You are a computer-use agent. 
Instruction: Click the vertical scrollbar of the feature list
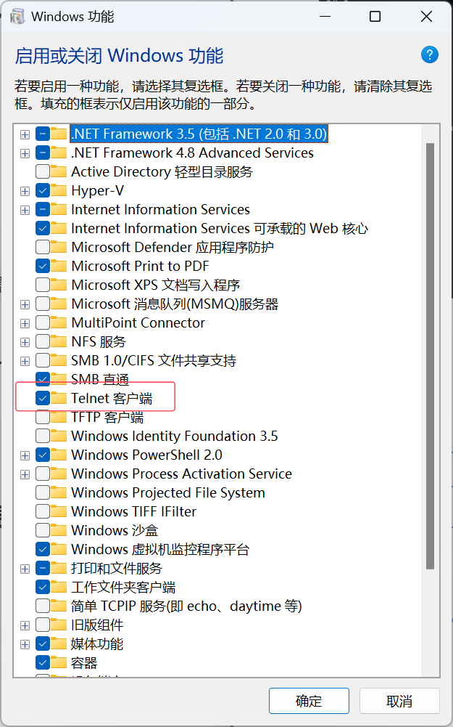point(430,349)
